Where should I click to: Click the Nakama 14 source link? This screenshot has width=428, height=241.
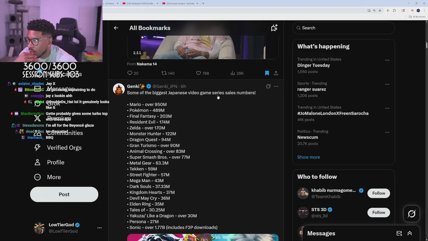pyautogui.click(x=146, y=64)
